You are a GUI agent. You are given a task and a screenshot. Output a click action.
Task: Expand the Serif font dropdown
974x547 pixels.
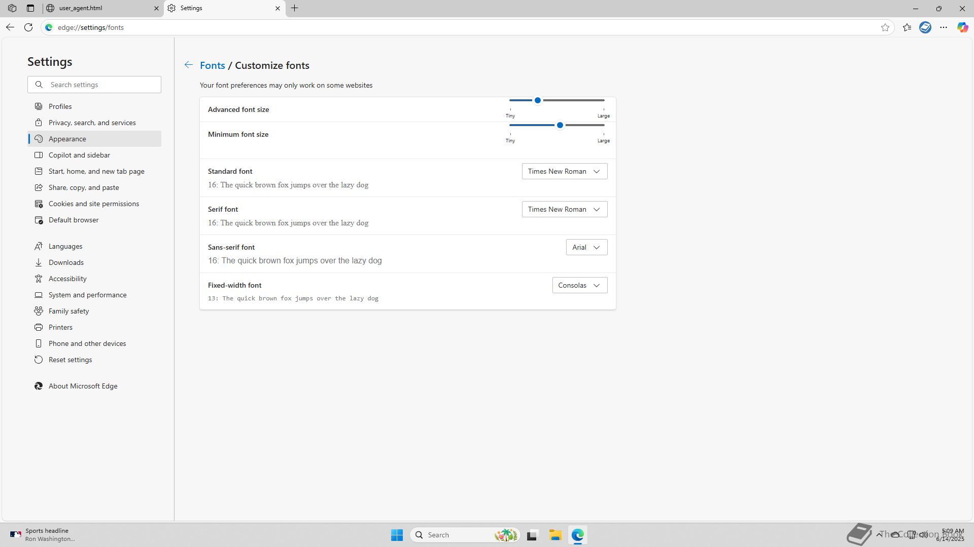564,209
